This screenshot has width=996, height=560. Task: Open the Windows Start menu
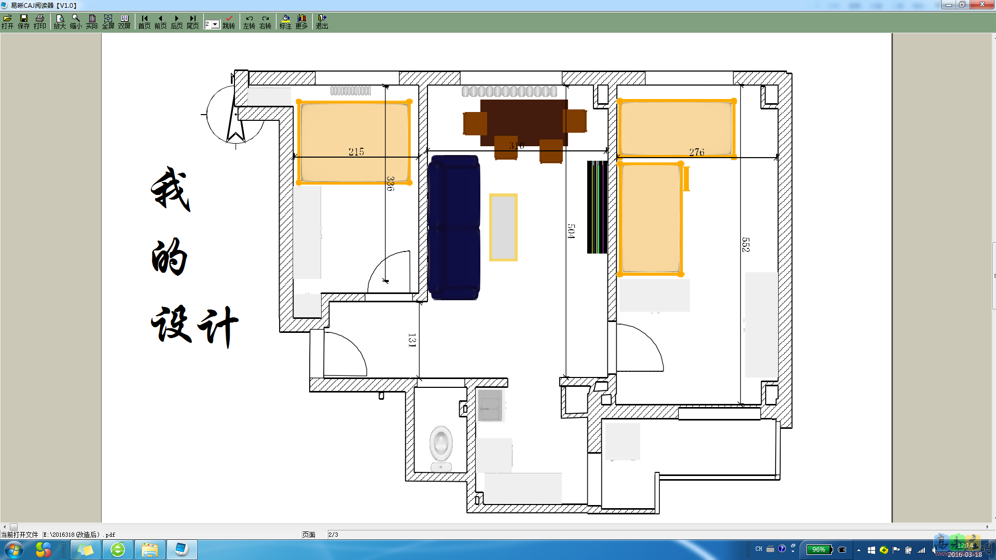[x=14, y=550]
